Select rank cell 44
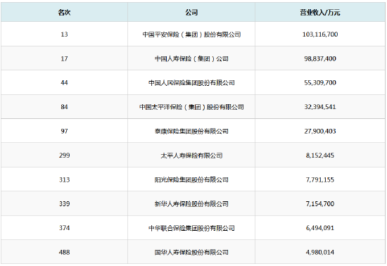This screenshot has width=387, height=266. [x=64, y=82]
